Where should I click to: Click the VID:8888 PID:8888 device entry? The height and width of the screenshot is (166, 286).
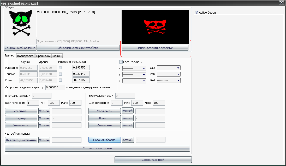tap(66, 12)
